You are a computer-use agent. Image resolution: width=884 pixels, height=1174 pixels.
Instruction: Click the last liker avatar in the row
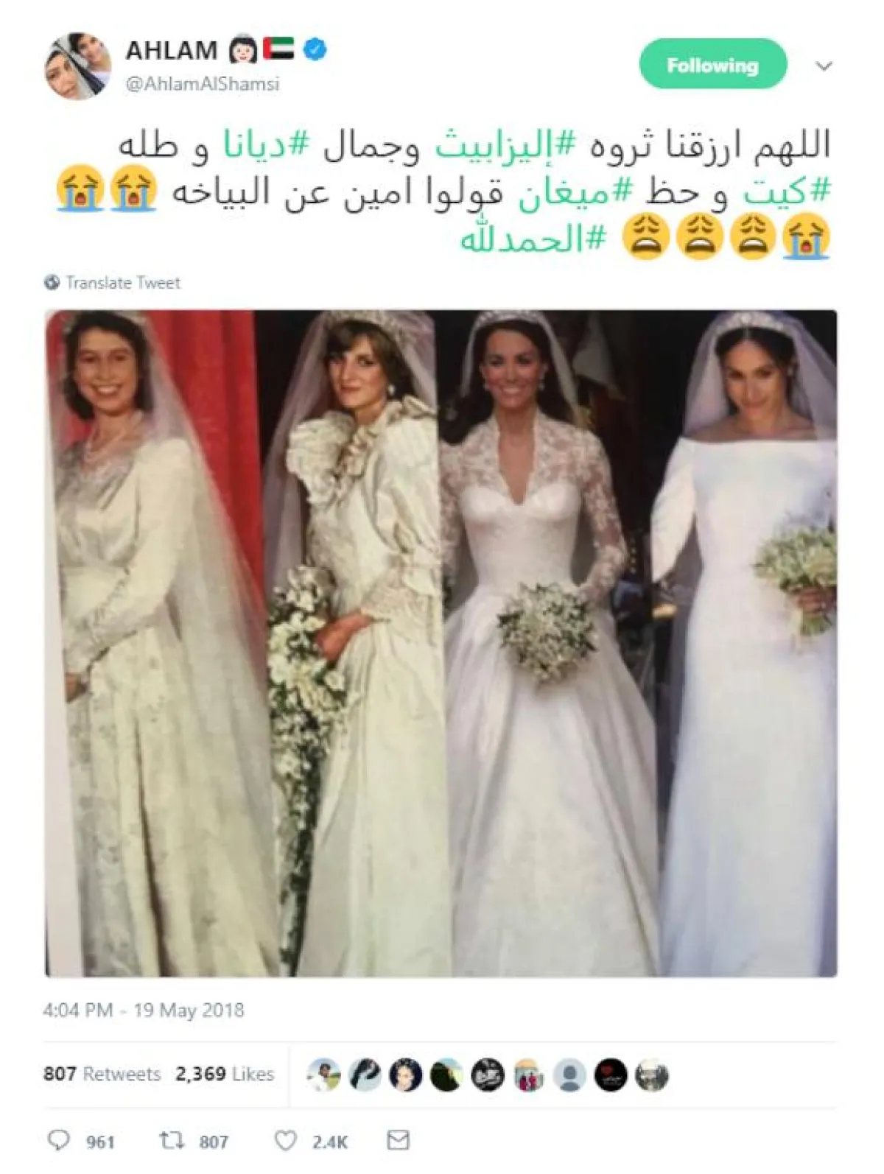tap(651, 1075)
